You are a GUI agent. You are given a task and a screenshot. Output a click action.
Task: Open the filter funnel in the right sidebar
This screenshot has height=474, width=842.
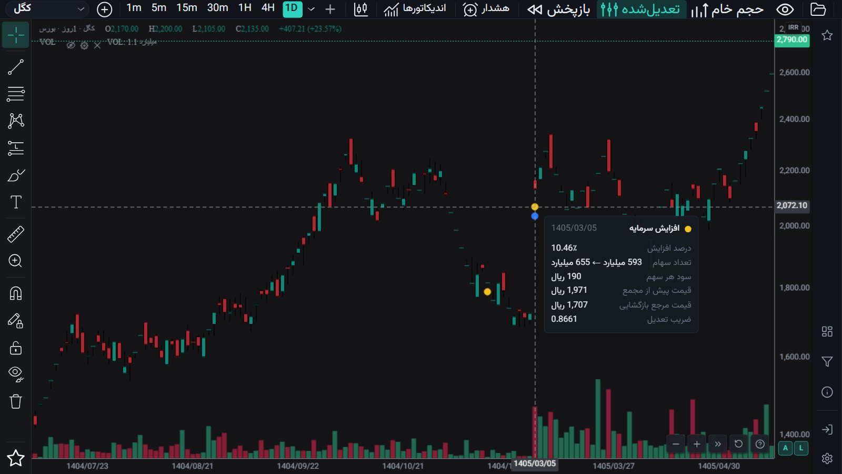pos(827,362)
